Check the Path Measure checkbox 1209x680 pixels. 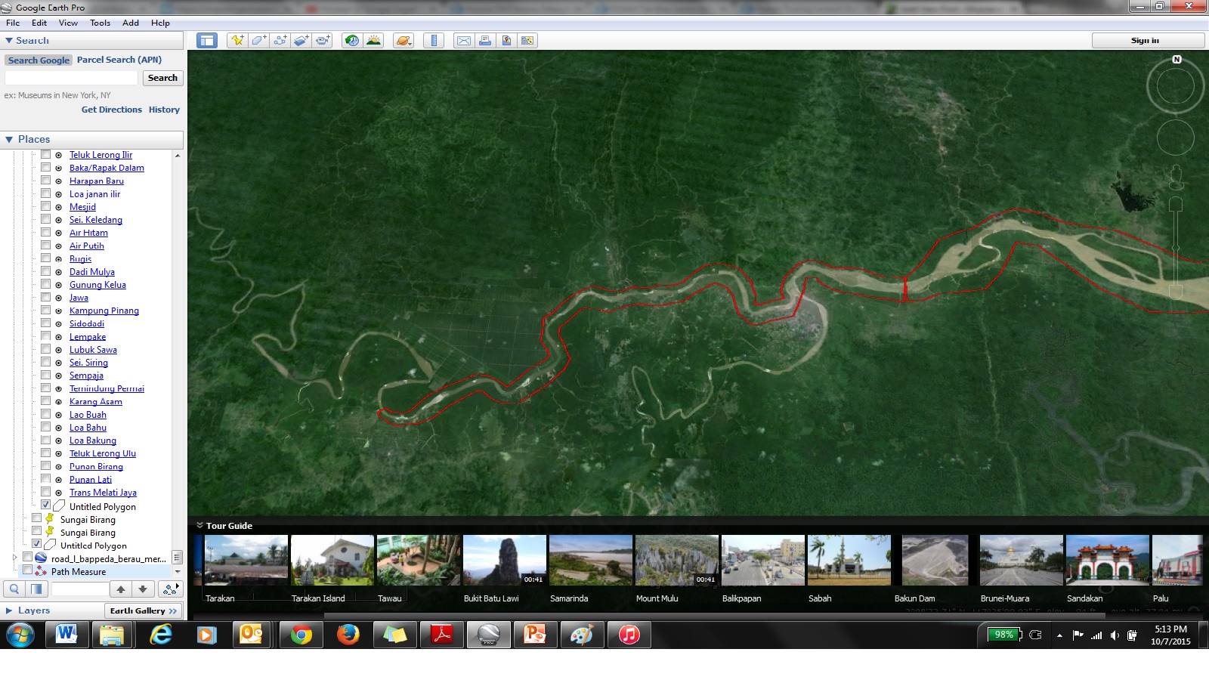pos(28,570)
